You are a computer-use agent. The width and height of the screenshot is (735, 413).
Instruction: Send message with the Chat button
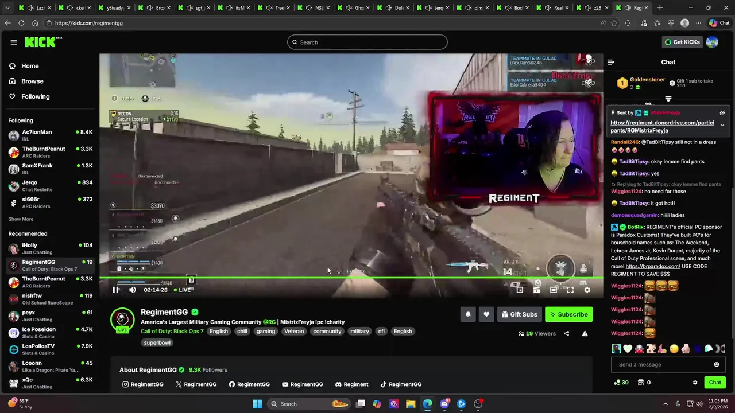(715, 383)
